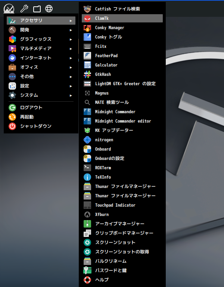Click the Fcitx keyboard icon
This screenshot has height=287, width=224.
pos(87,46)
